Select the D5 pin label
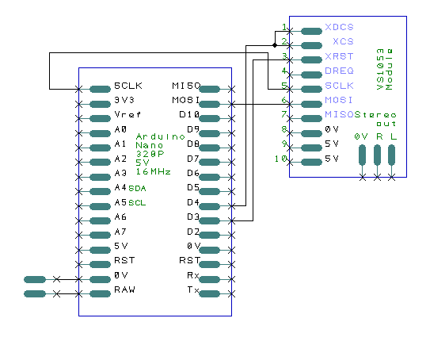 pyautogui.click(x=193, y=188)
